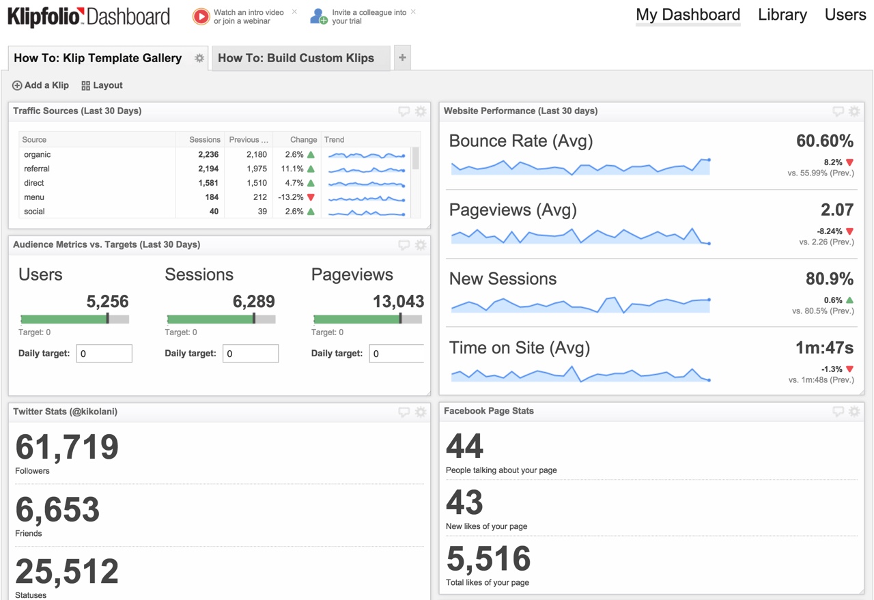Click the 44 People talking count

point(465,447)
